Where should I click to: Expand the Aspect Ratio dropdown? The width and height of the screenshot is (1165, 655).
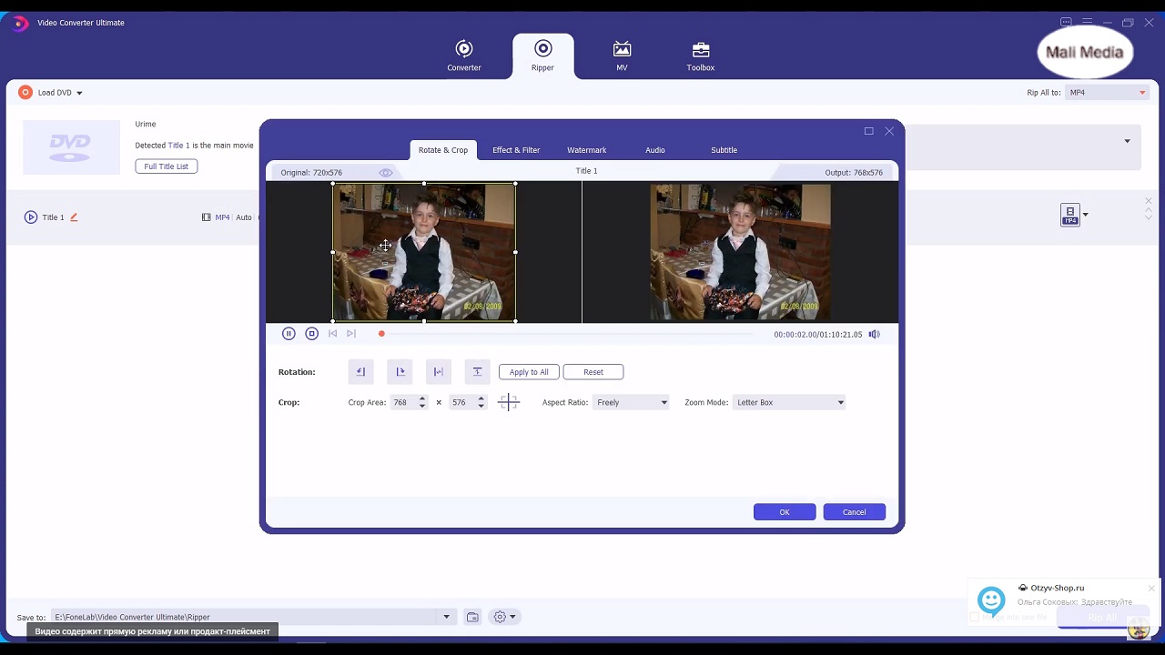click(x=632, y=402)
